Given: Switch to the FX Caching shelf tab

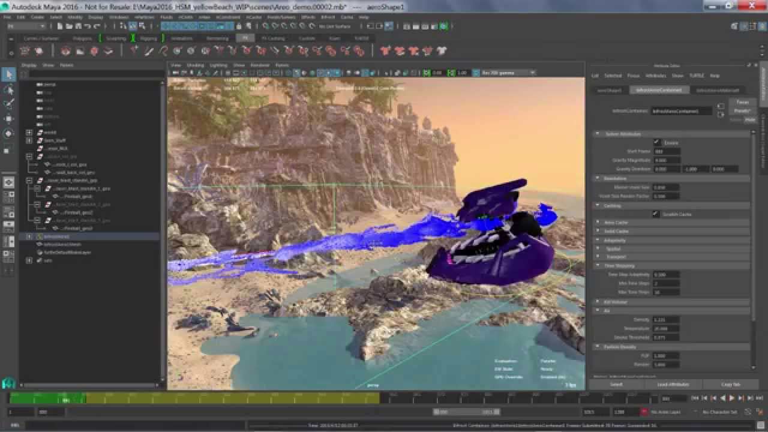Looking at the screenshot, I should coord(275,38).
